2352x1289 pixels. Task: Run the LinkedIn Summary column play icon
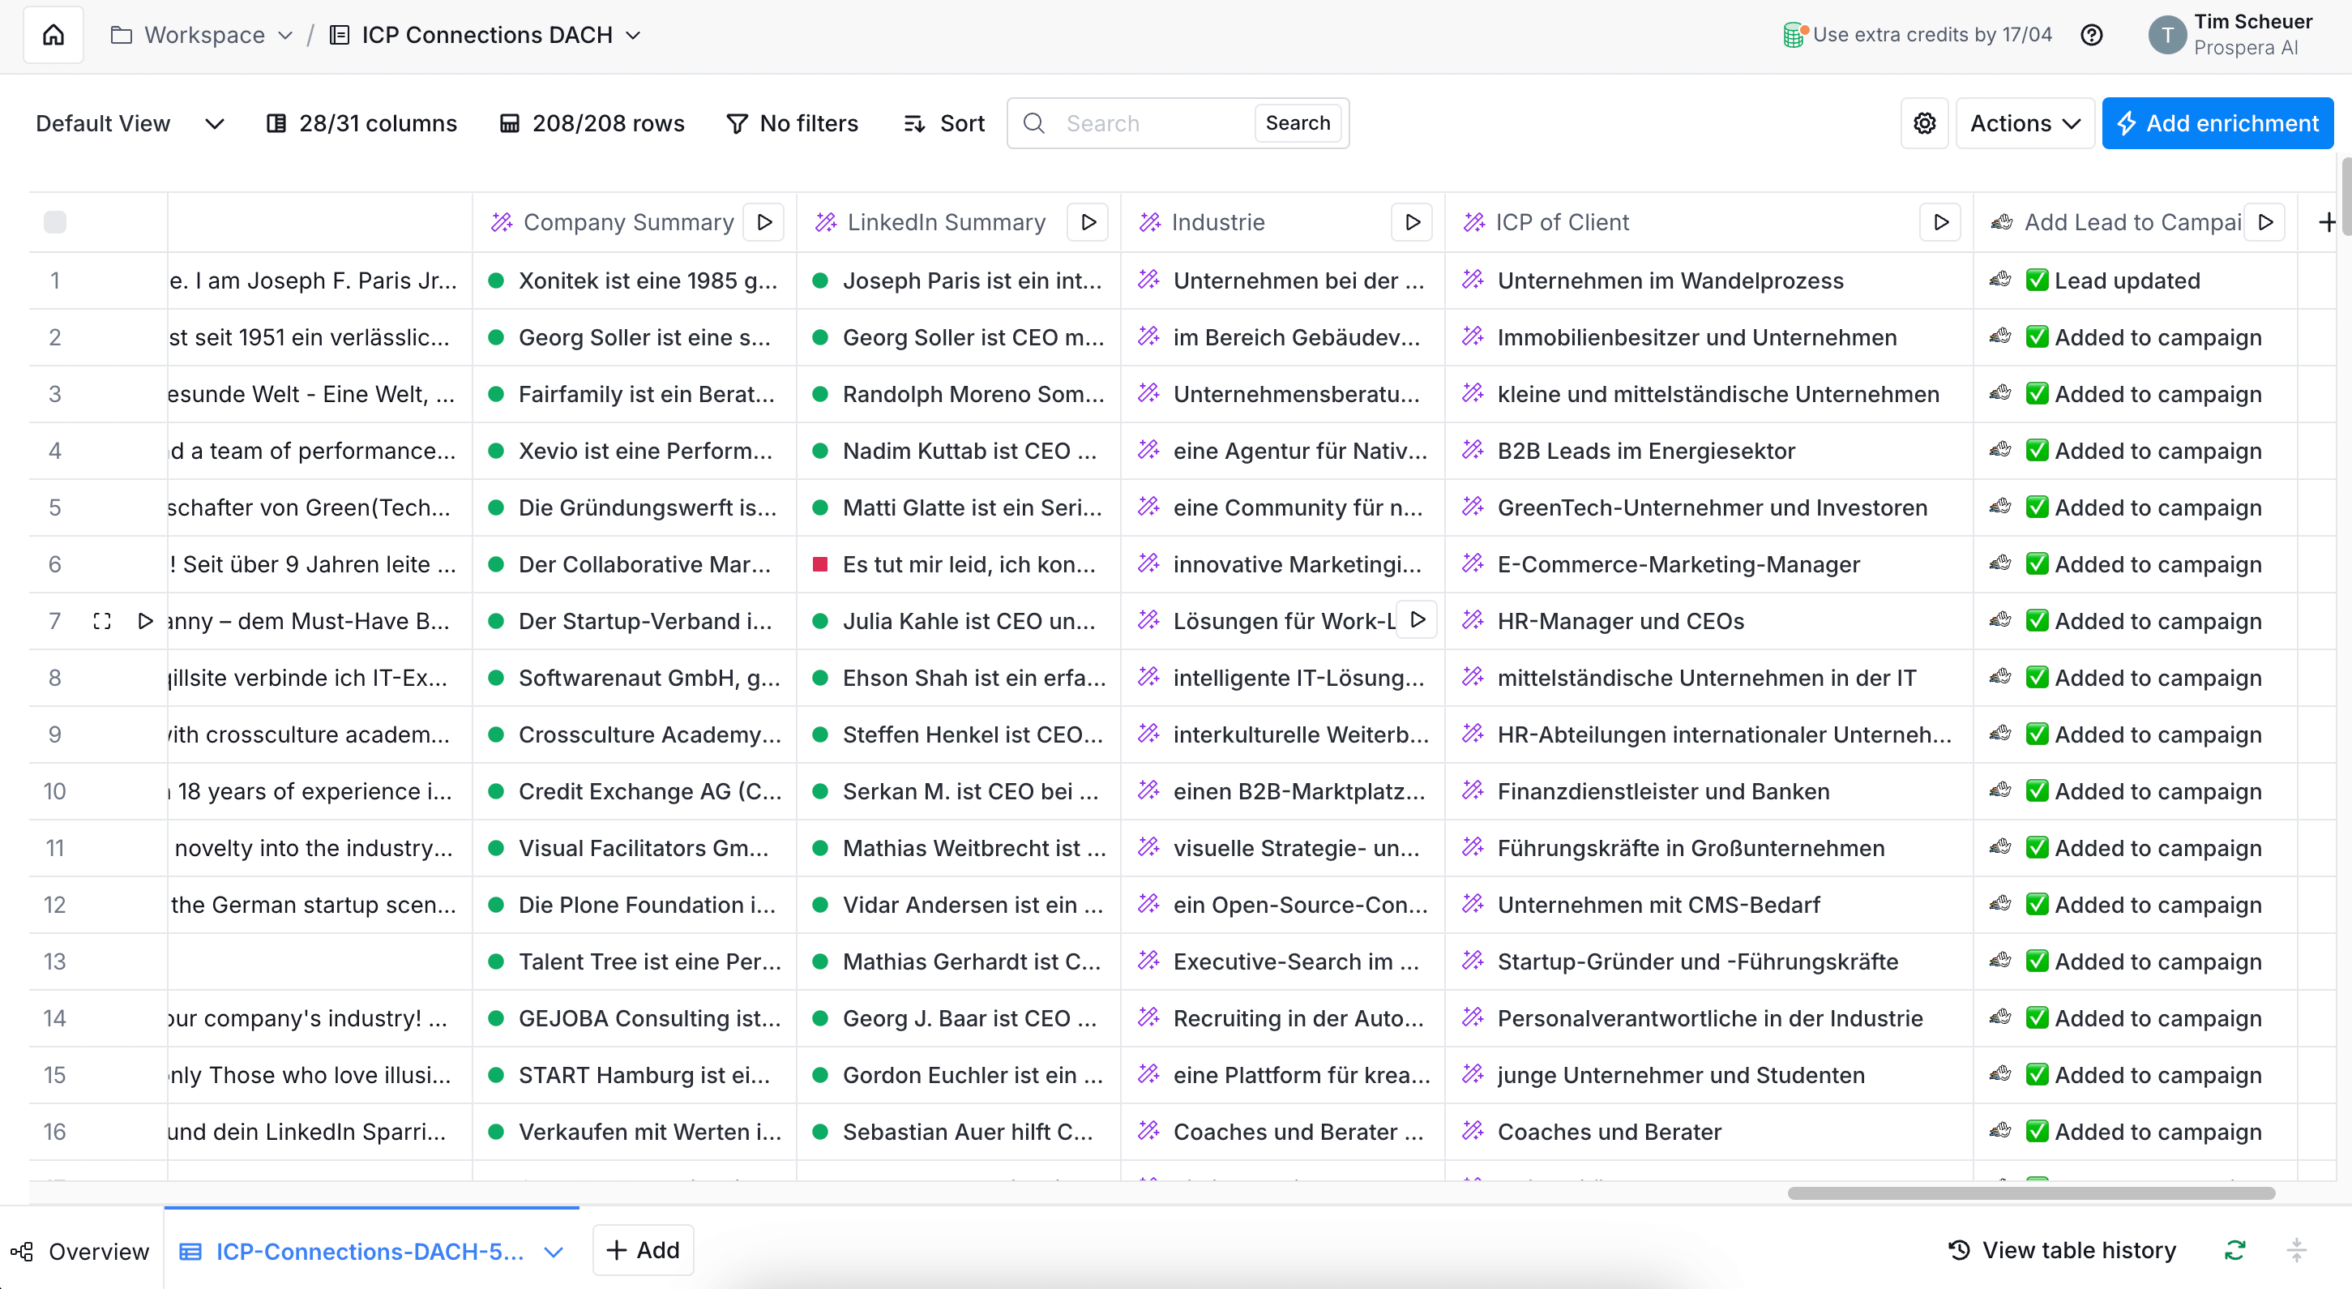click(1088, 222)
